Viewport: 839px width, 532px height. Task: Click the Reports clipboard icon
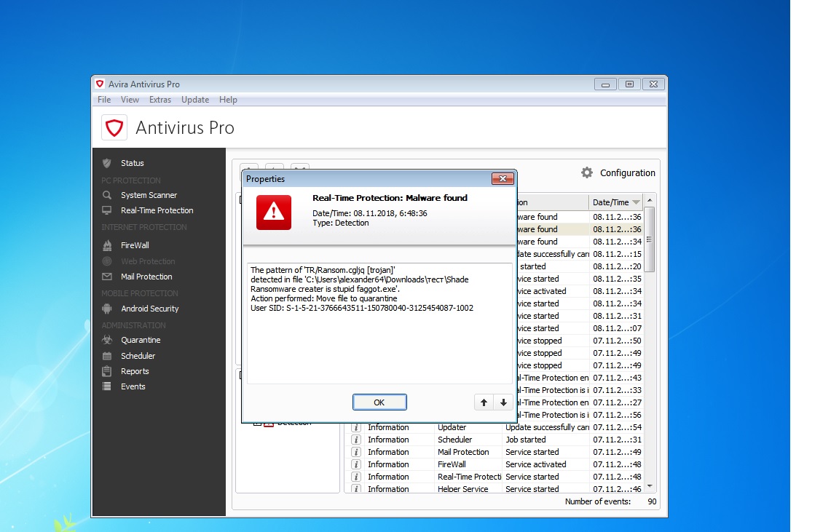tap(107, 371)
